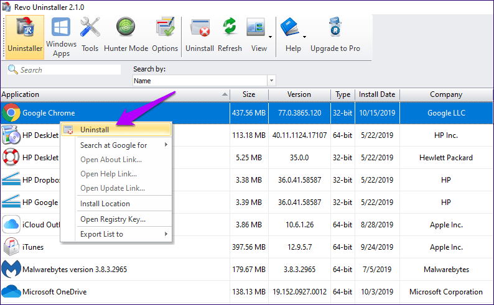
Task: Click the 10.6.1.26 version cell
Action: 300,225
